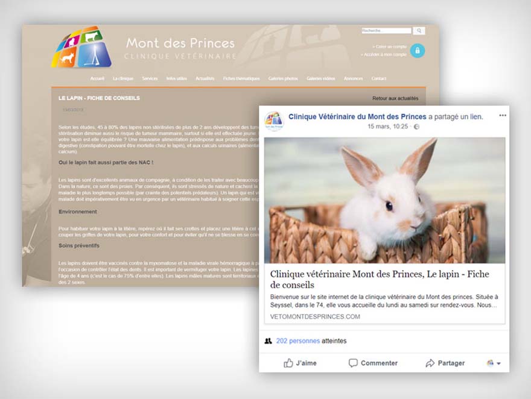This screenshot has width=531, height=399.
Task: Open Clinique Vétérinaire du Mont des Princes page link
Action: coord(357,117)
